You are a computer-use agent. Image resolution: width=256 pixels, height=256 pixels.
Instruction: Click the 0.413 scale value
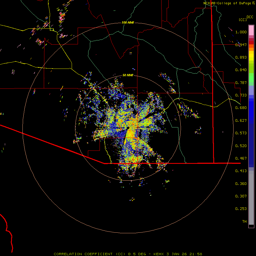(241, 171)
